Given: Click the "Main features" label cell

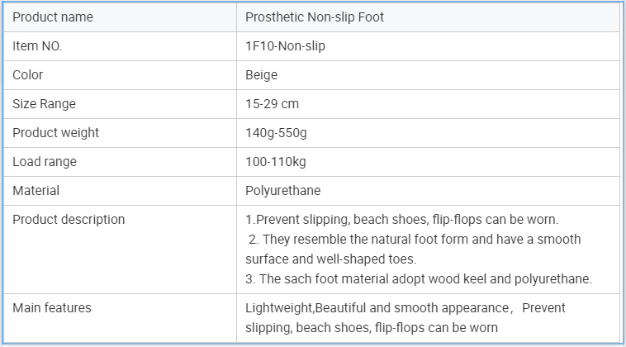Looking at the screenshot, I should 120,318.
